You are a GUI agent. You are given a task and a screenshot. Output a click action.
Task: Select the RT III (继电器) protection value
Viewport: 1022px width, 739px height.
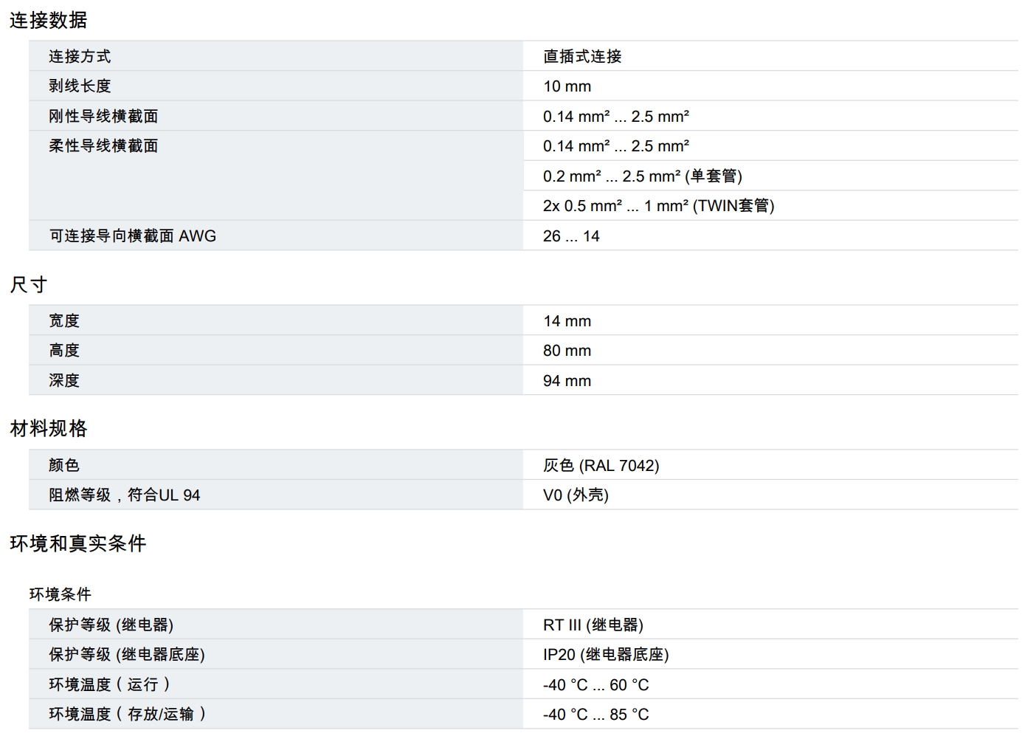coord(593,625)
